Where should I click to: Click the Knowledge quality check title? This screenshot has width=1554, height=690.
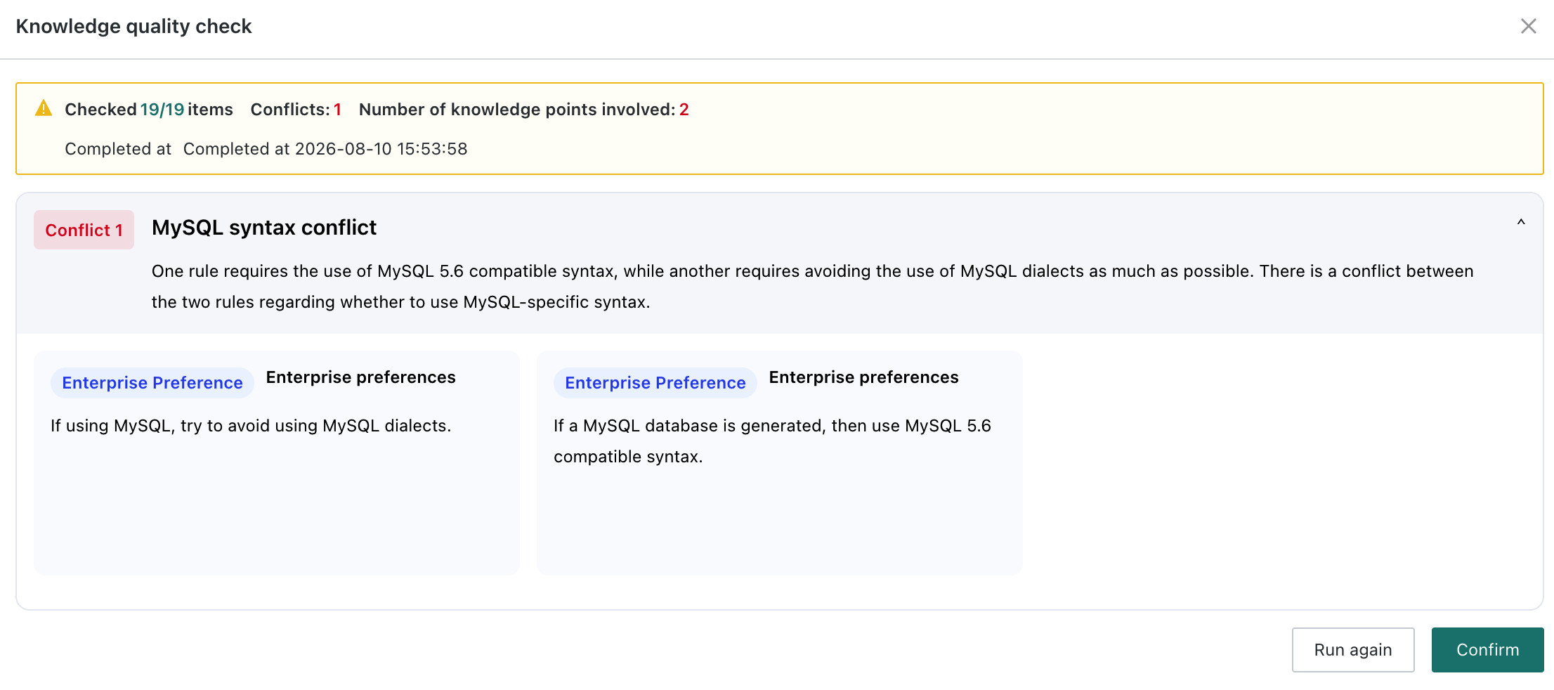[133, 26]
